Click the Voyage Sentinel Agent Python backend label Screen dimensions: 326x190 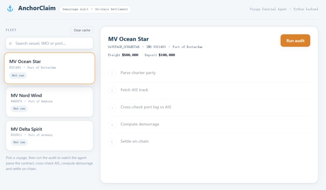pyautogui.click(x=284, y=9)
